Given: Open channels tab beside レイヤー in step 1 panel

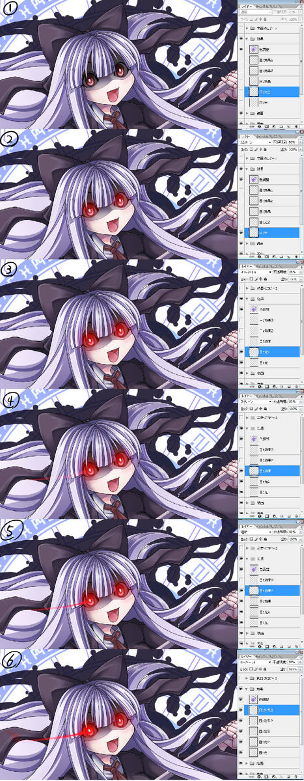Looking at the screenshot, I should [261, 7].
